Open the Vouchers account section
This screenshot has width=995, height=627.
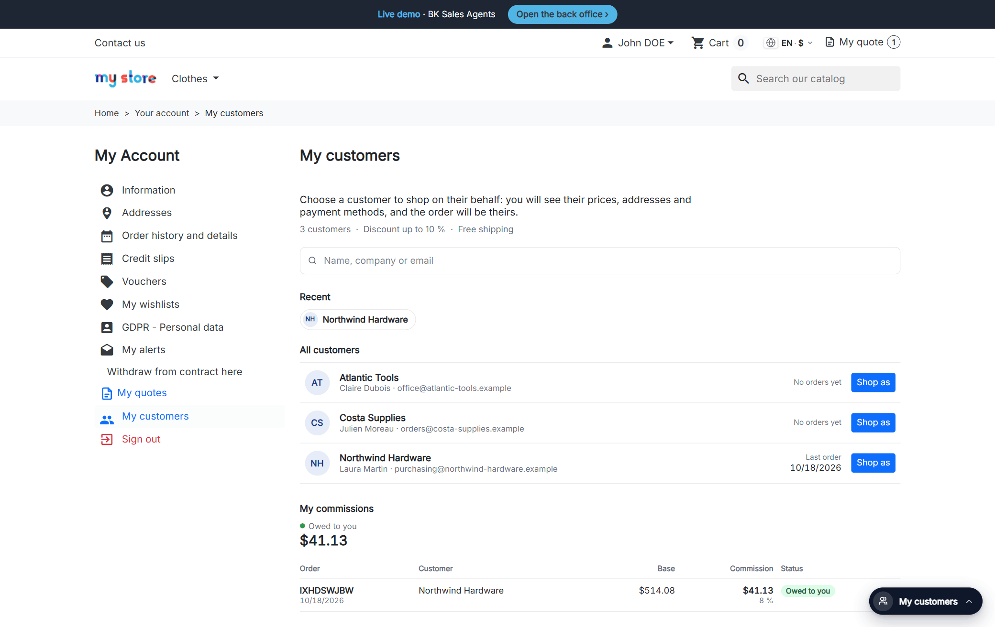pyautogui.click(x=144, y=281)
